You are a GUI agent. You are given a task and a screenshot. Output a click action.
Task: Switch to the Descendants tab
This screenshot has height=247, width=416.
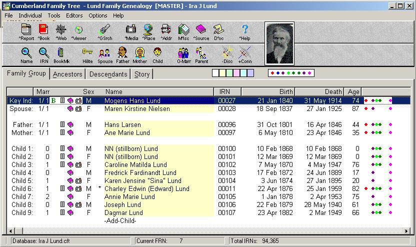pos(107,74)
